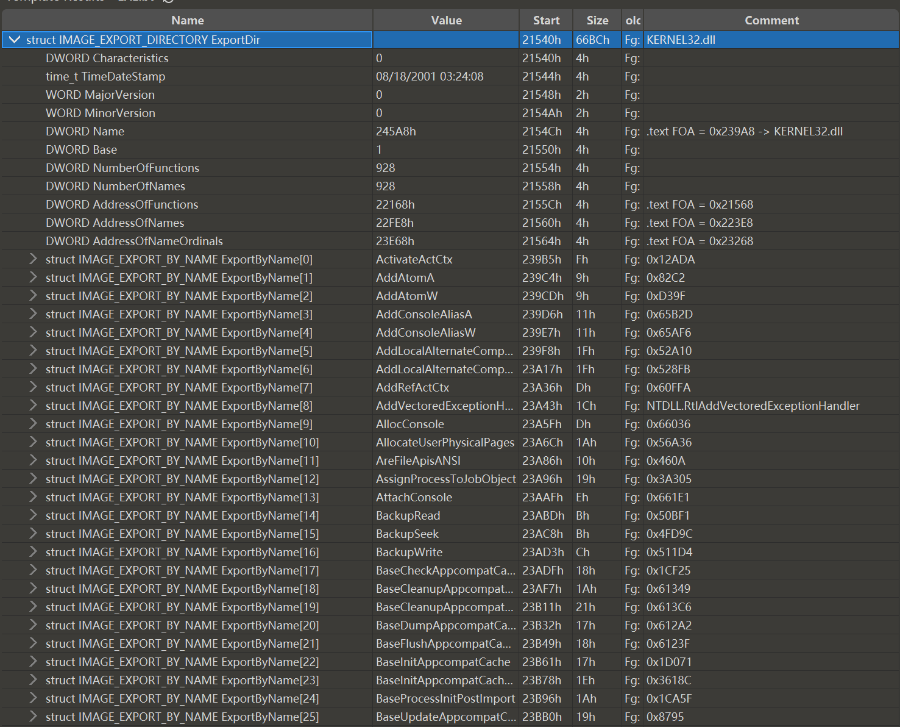Select the WORD MinorVersion row

pos(450,113)
